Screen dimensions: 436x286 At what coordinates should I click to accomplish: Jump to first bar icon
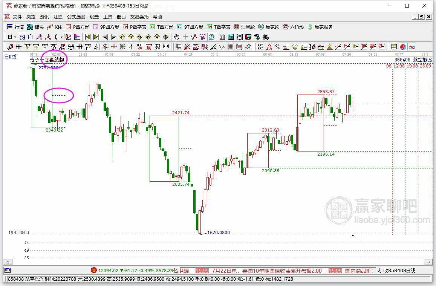(87, 37)
